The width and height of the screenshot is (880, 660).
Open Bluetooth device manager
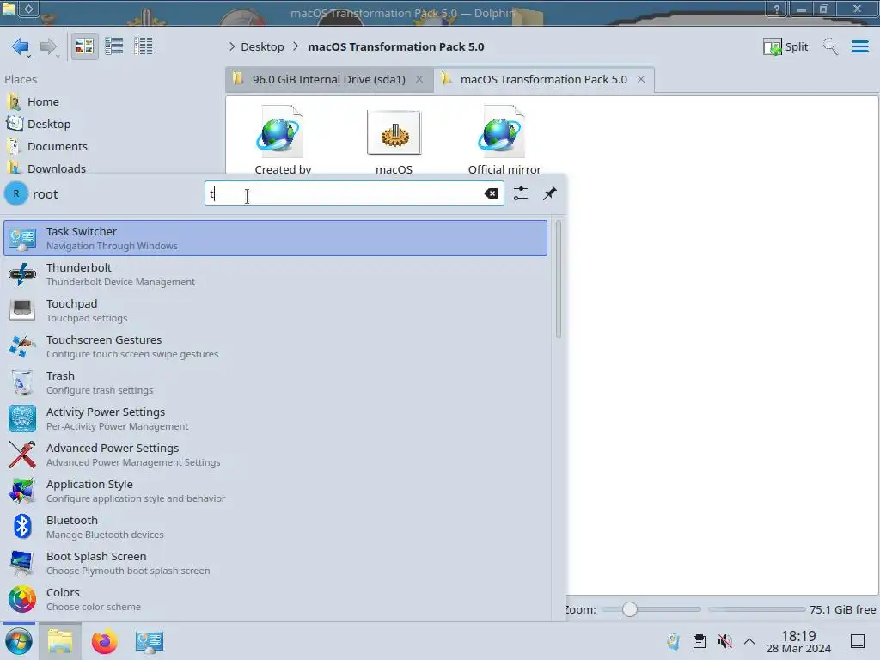click(275, 527)
